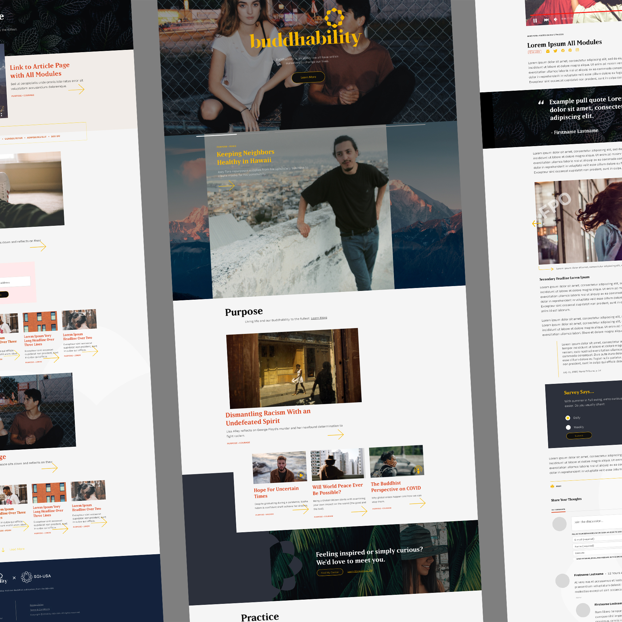
Task: Click arrow on Buddhist Perspective on COVID card
Action: point(418,503)
